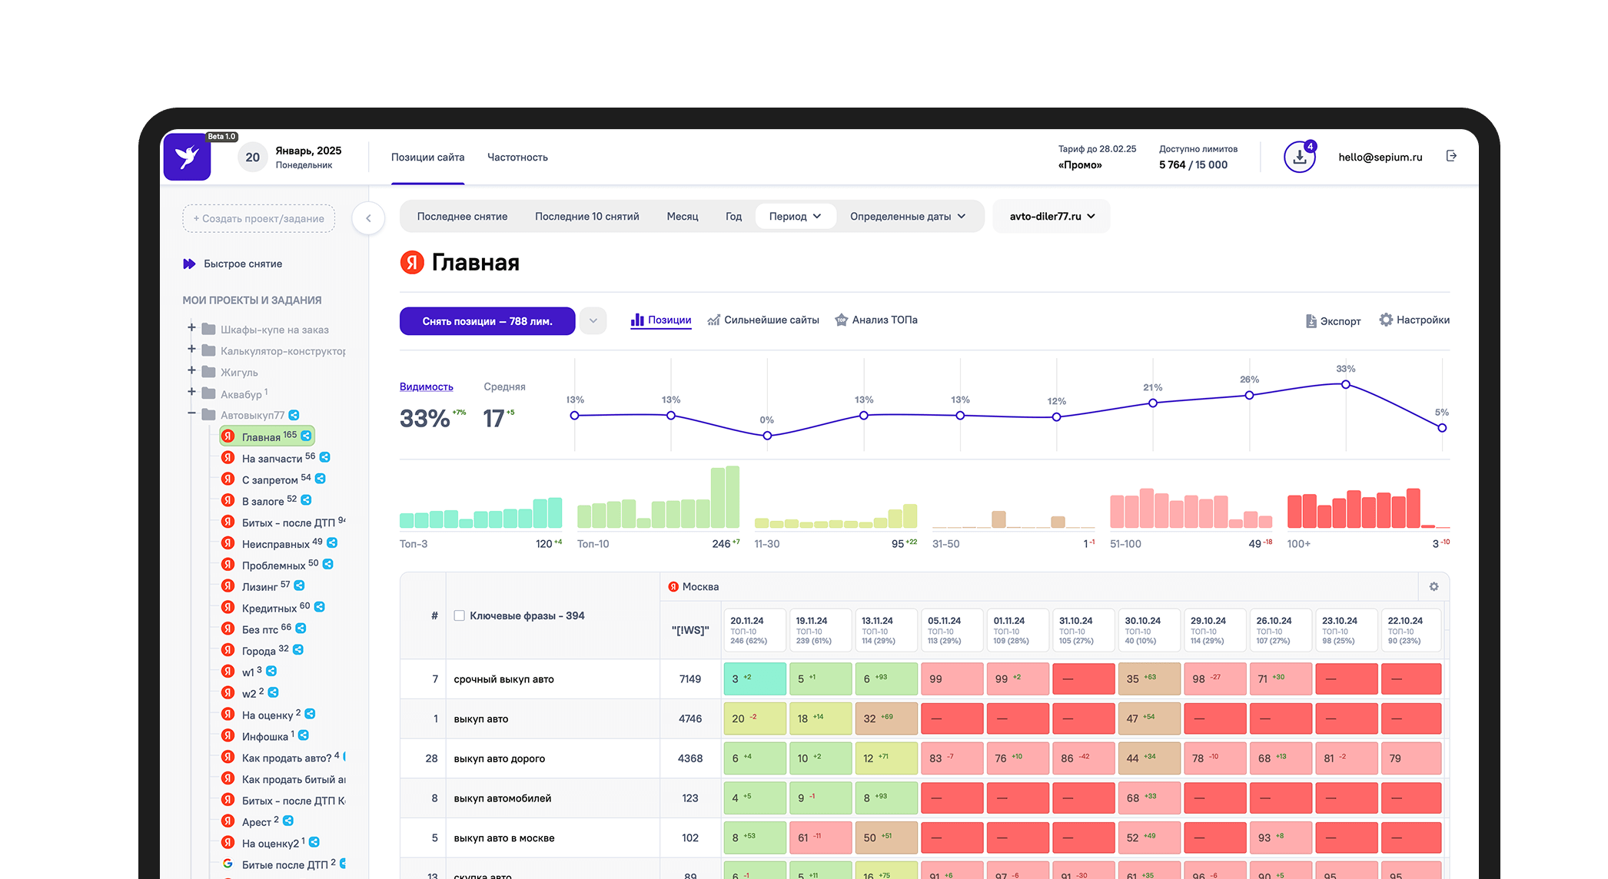The image size is (1608, 879).
Task: Open table settings gear icon near Москва
Action: click(1434, 586)
